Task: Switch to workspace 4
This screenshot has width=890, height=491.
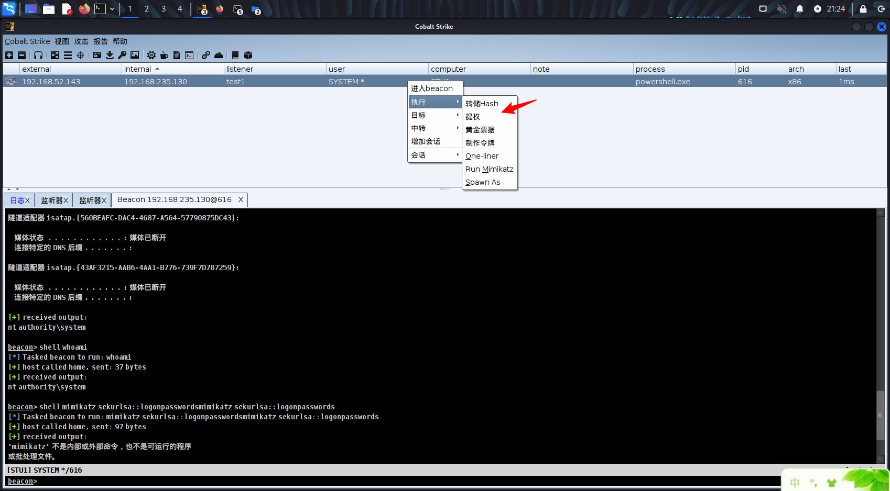Action: point(180,9)
